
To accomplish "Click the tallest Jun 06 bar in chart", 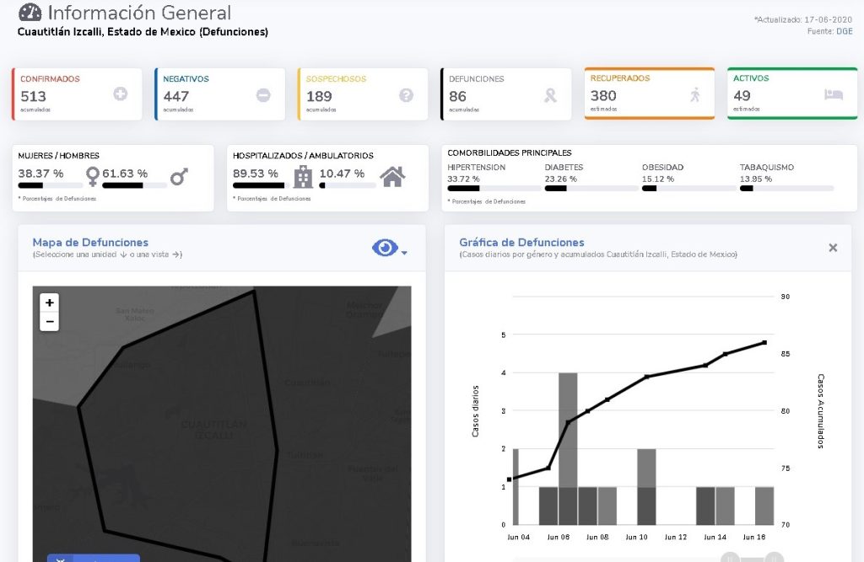I will click(568, 430).
